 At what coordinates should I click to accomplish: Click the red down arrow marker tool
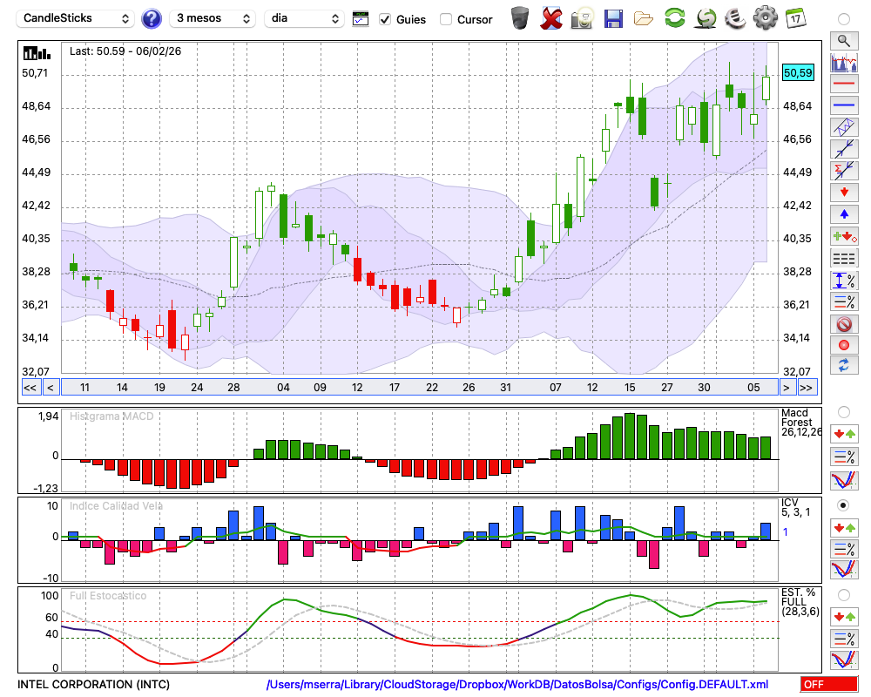point(843,192)
